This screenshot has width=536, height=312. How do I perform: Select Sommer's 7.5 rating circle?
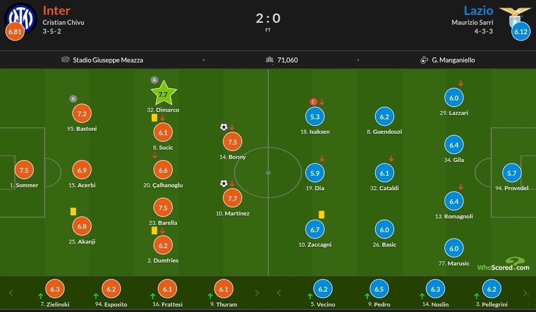pos(24,170)
